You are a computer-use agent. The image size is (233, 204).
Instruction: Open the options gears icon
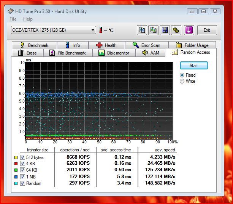click(176, 30)
